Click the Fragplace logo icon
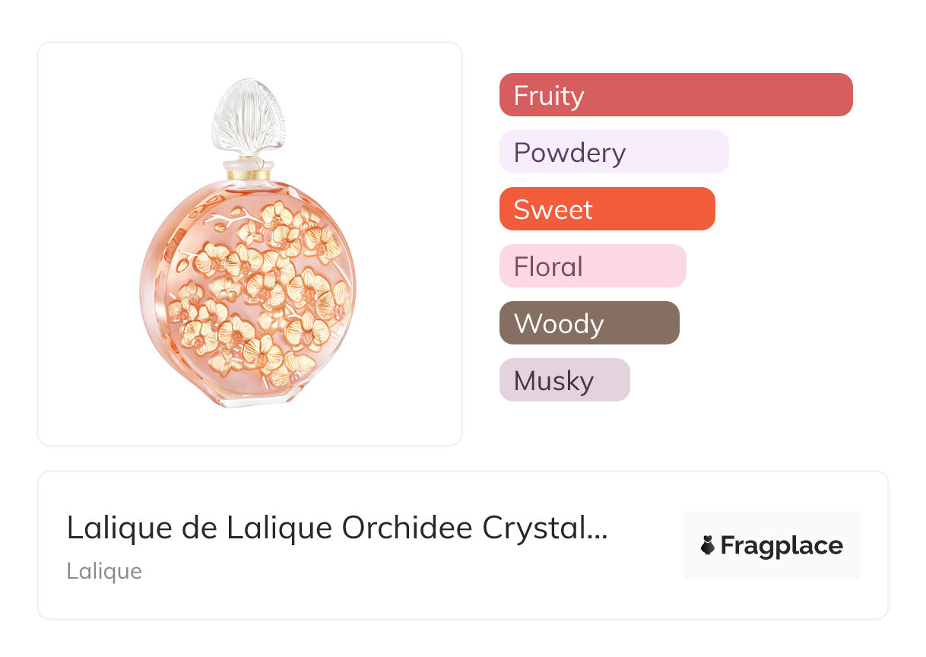Viewport: 926px width, 657px height. click(708, 545)
